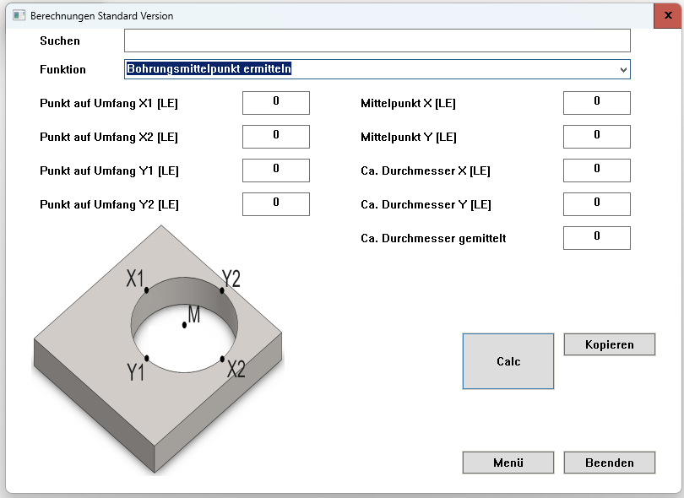This screenshot has width=684, height=498.
Task: Select the Punkt auf Umfang X2 field
Action: [x=275, y=137]
